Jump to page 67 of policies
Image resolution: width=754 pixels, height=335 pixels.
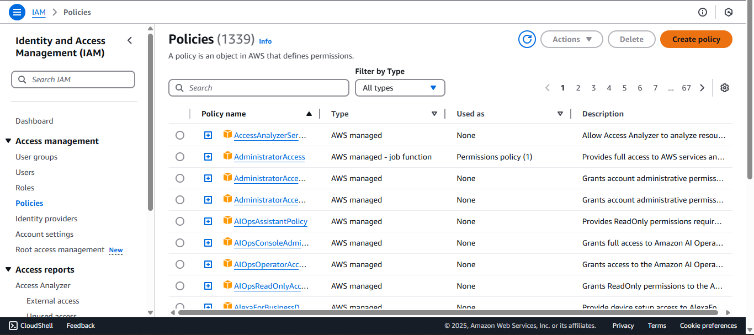[x=686, y=88]
